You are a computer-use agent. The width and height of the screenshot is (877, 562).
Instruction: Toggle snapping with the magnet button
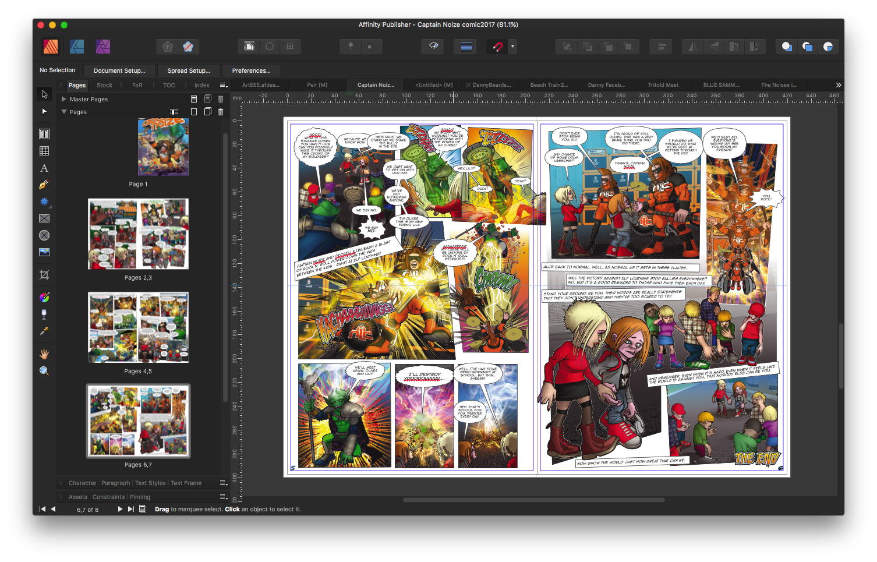pyautogui.click(x=497, y=47)
